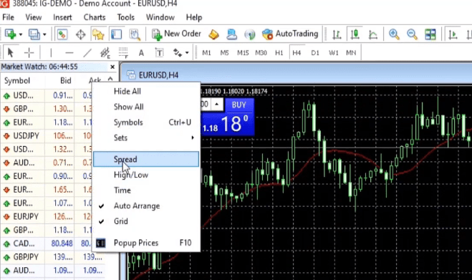Select the crosshair cursor tool
This screenshot has height=280, width=472.
29,53
